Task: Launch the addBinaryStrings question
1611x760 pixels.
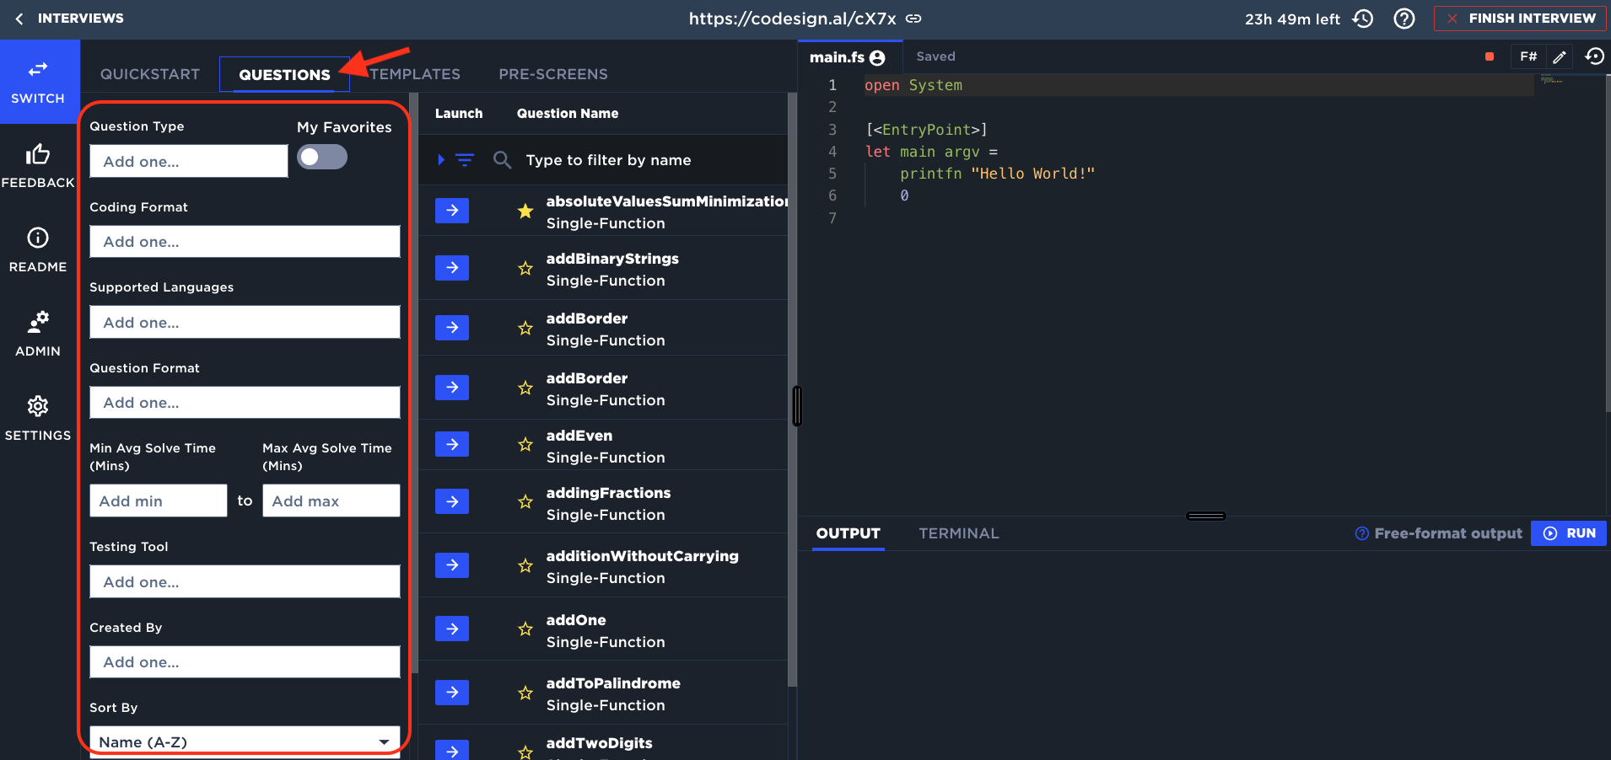Action: pyautogui.click(x=452, y=268)
